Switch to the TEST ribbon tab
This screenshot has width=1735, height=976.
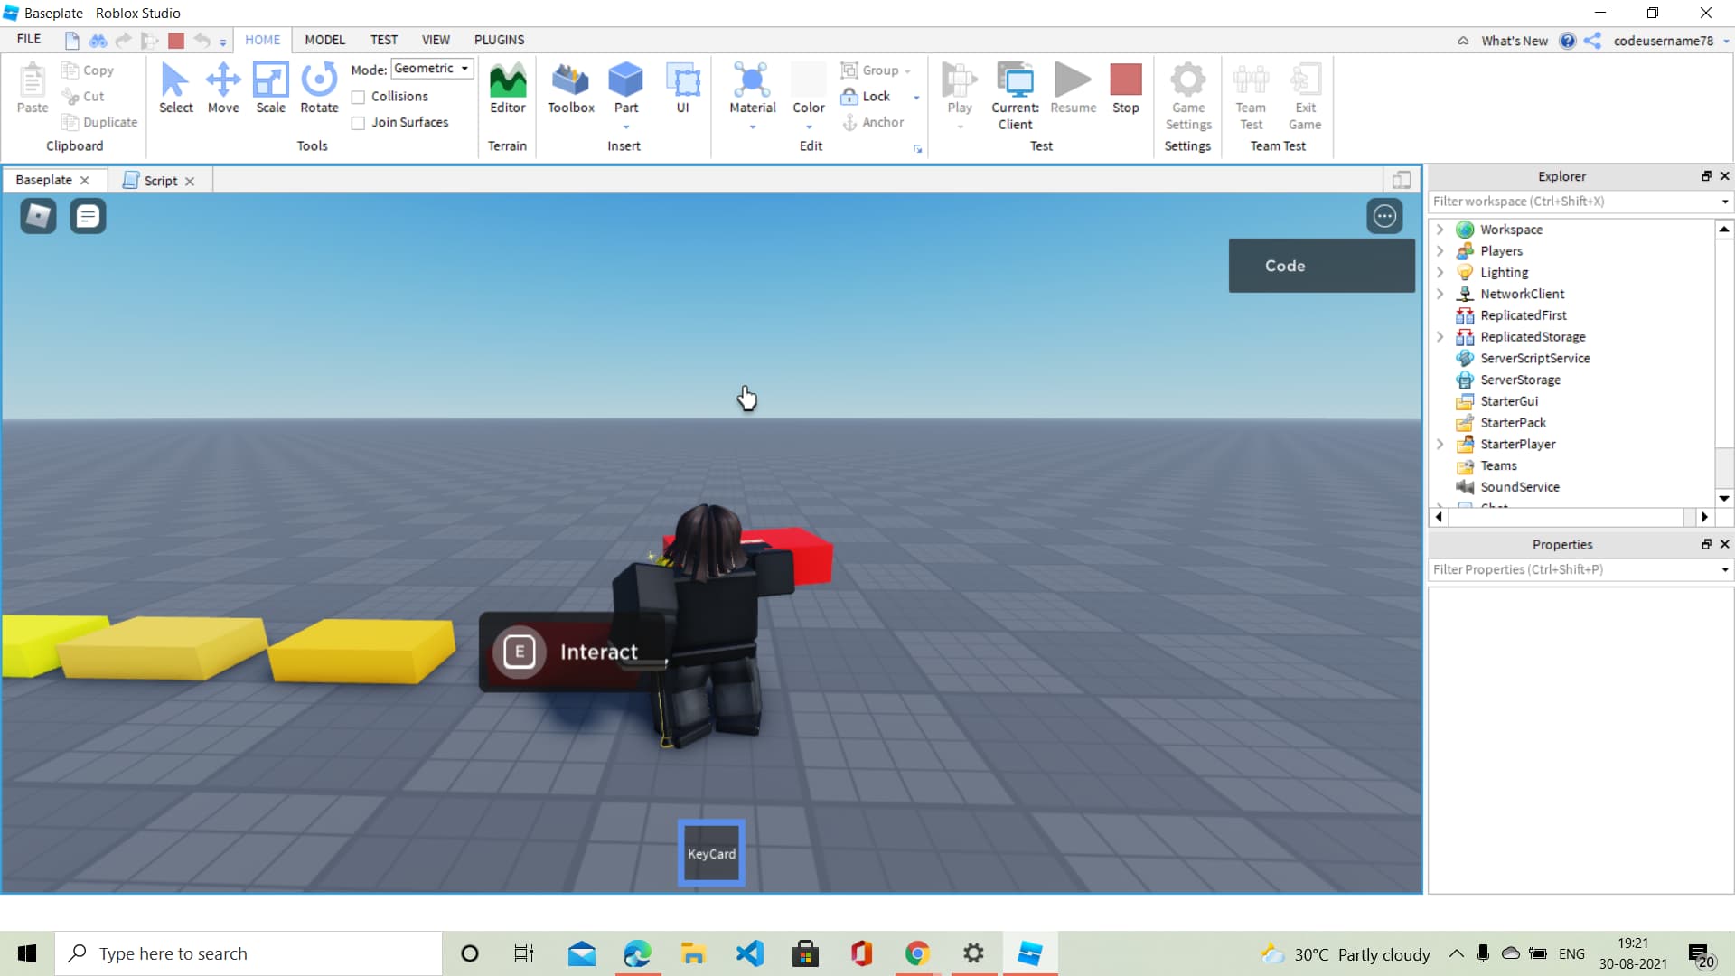383,40
